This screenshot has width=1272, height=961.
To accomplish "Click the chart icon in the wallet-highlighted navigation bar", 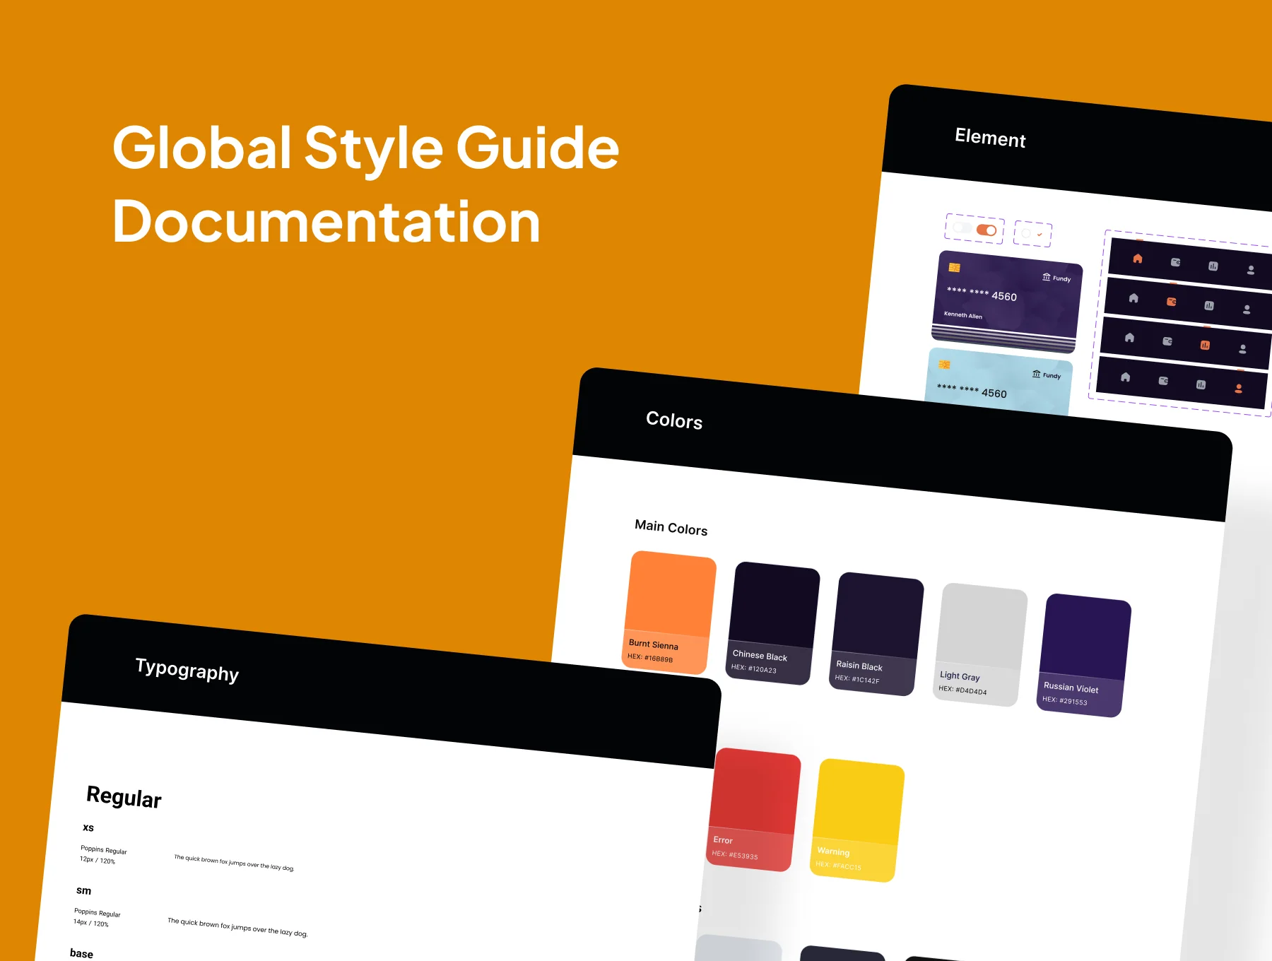I will pos(1209,306).
